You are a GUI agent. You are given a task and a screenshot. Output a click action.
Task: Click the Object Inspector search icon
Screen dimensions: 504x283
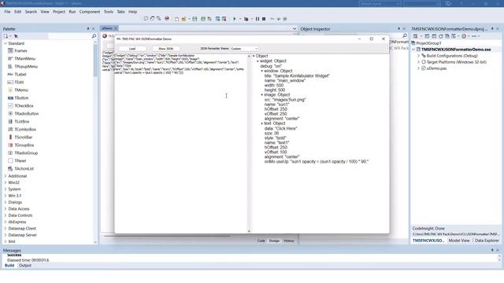point(405,35)
